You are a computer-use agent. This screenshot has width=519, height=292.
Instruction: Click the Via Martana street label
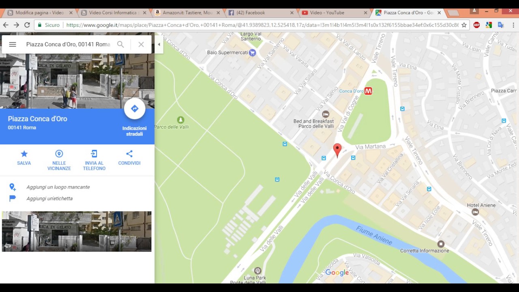(x=370, y=146)
